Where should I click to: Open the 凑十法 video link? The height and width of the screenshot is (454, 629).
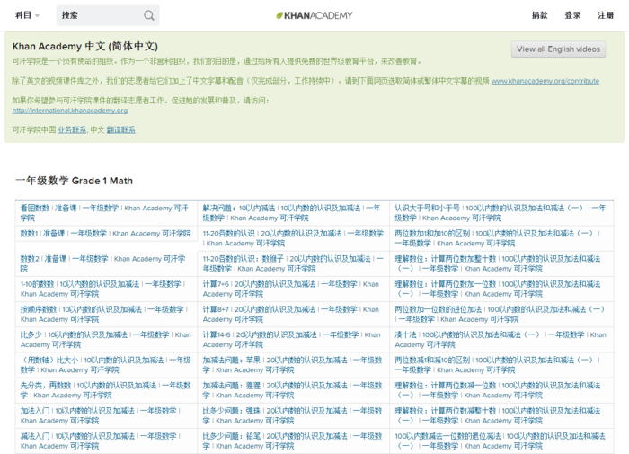tap(501, 339)
